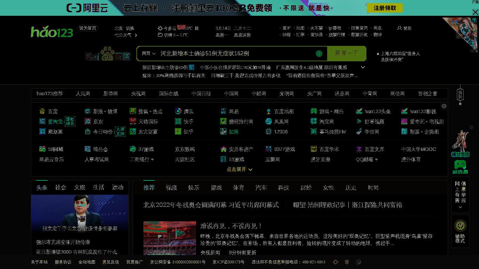Open 上海六院回应 side headline

(400, 56)
